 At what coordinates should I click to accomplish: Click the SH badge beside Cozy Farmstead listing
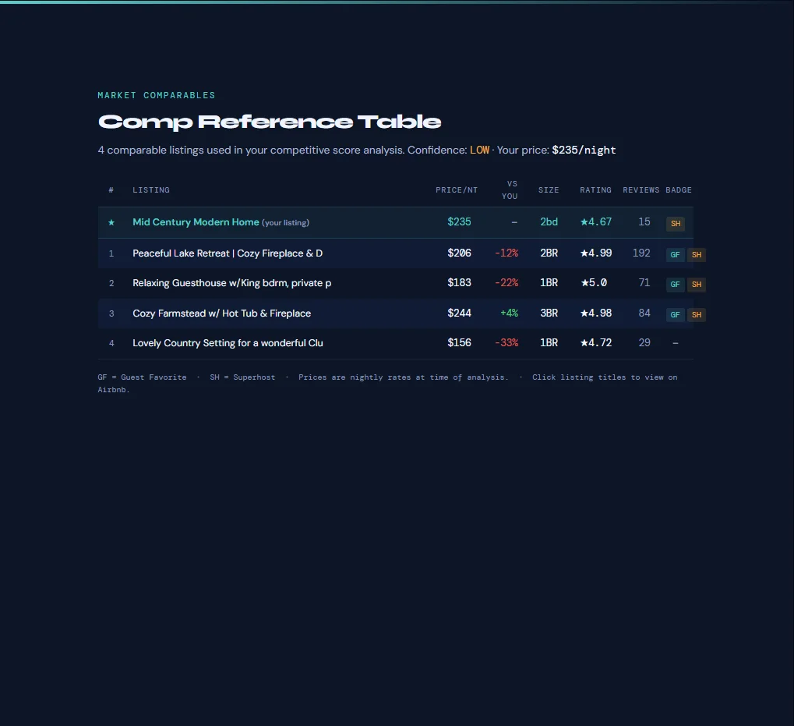[696, 314]
